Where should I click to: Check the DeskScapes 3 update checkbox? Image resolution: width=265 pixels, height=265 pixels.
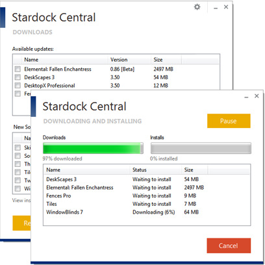pyautogui.click(x=18, y=77)
